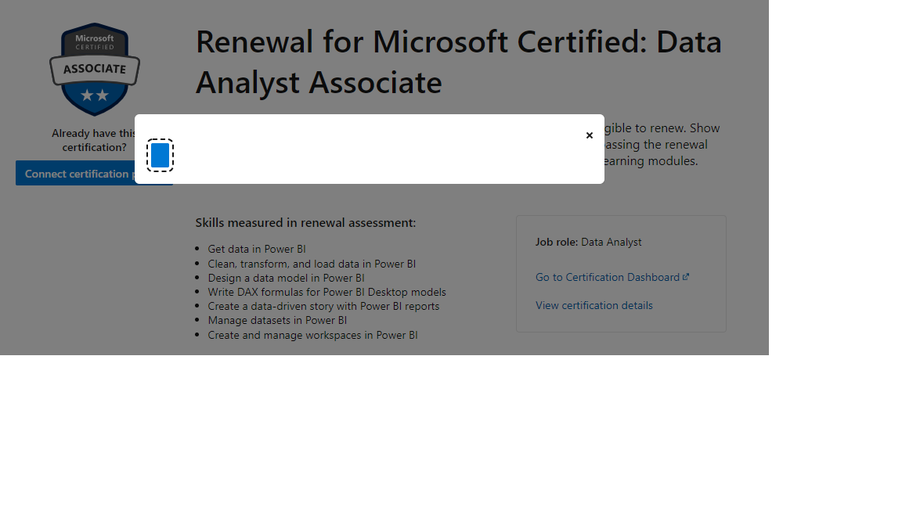Click the external link icon beside Certification Dashboard
This screenshot has height=507, width=902.
pyautogui.click(x=685, y=276)
